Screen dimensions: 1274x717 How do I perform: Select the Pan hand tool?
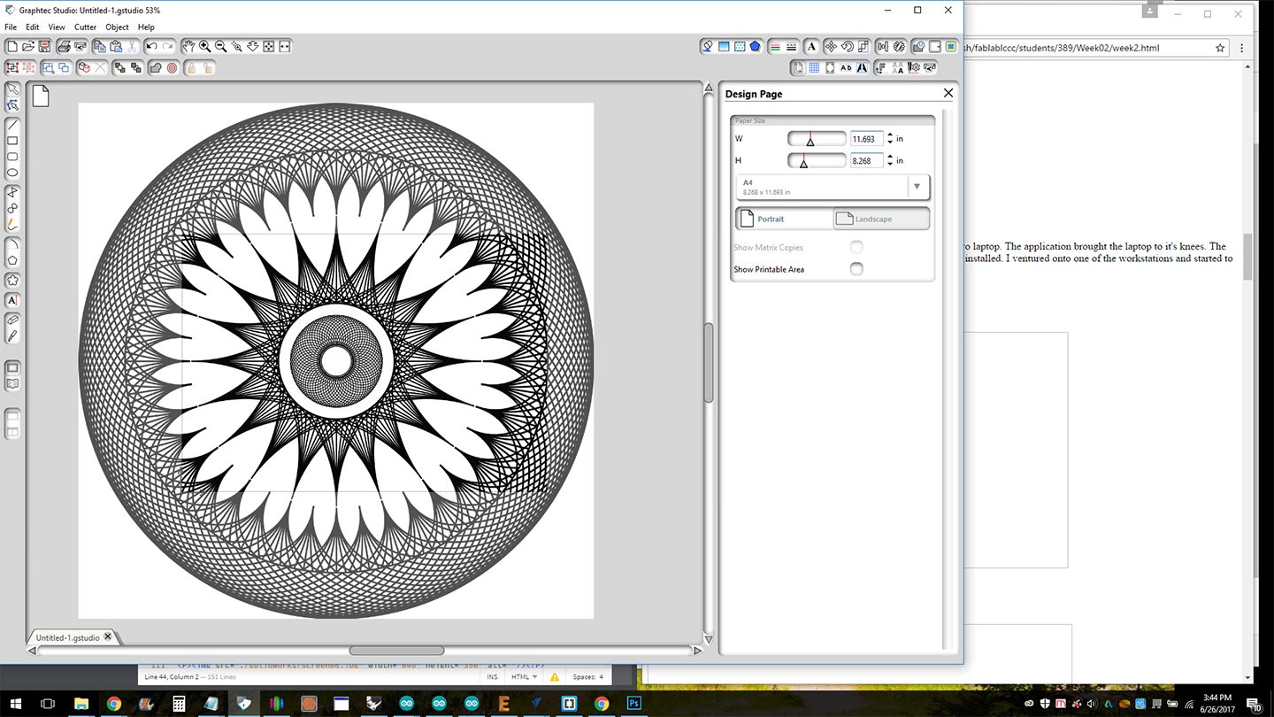coord(188,46)
